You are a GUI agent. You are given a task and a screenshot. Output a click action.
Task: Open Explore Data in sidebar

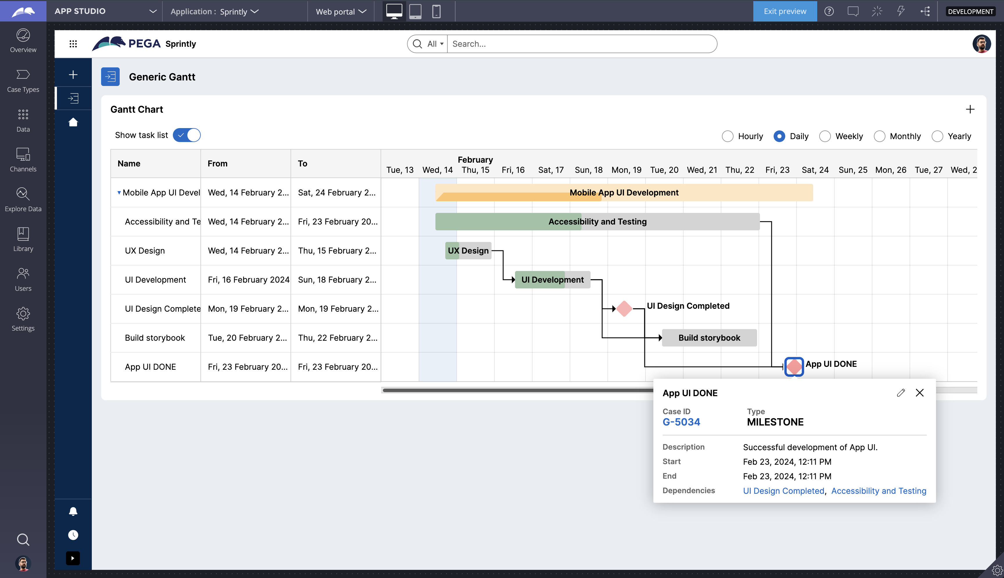23,200
